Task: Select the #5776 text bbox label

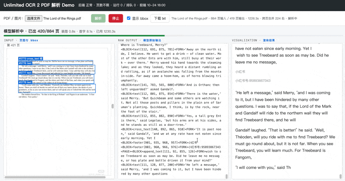Action: [25, 63]
